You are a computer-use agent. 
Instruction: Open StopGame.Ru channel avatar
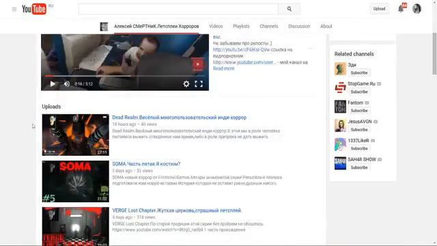(x=340, y=87)
